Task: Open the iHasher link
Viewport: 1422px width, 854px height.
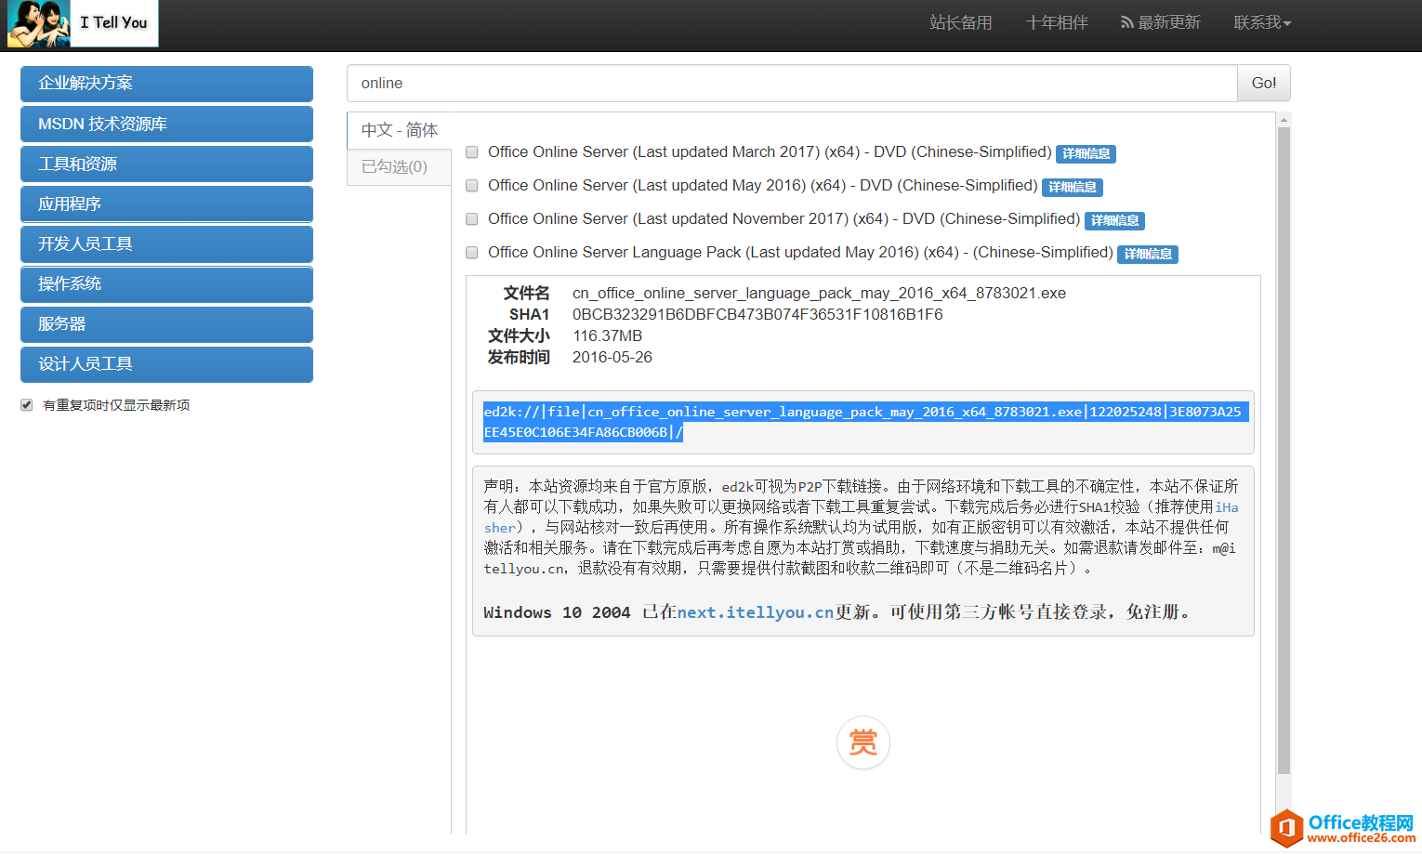Action: [1227, 507]
